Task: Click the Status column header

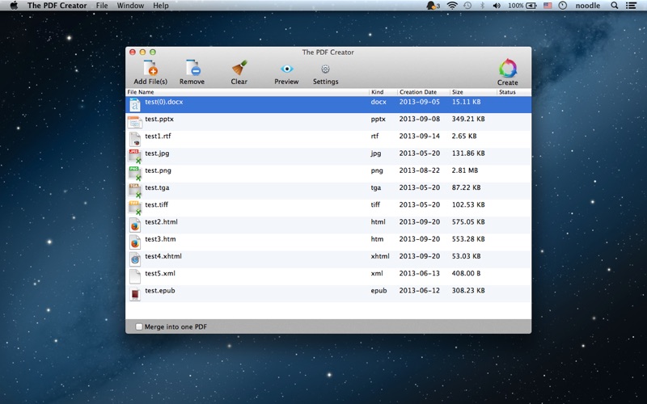Action: (x=514, y=92)
